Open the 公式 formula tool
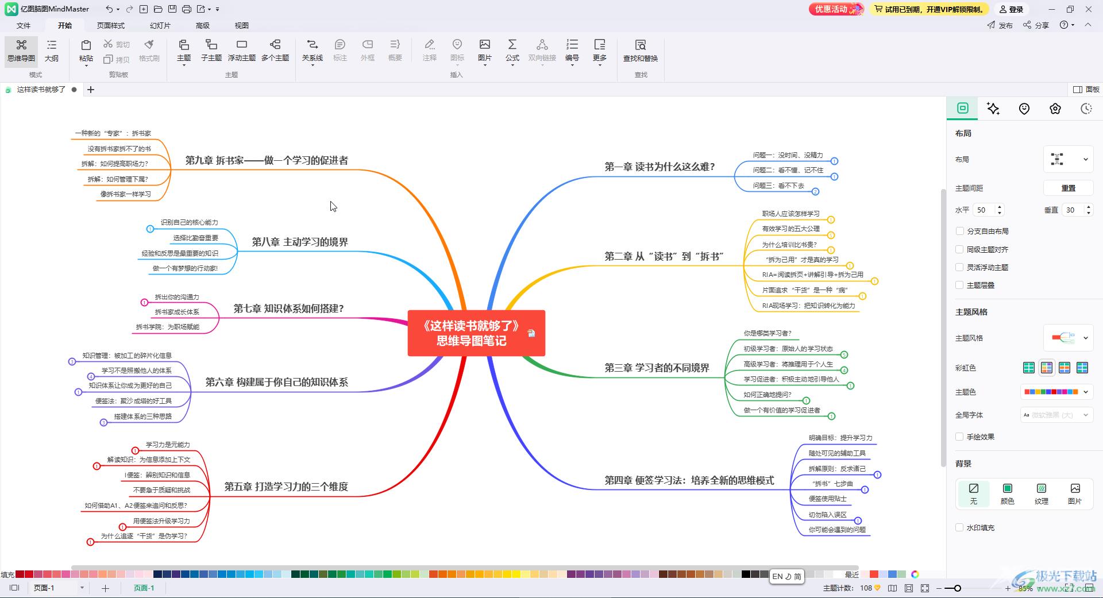The image size is (1103, 598). [x=512, y=51]
